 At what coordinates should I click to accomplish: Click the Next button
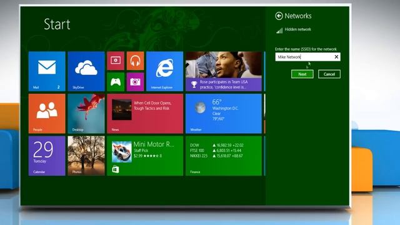point(302,74)
